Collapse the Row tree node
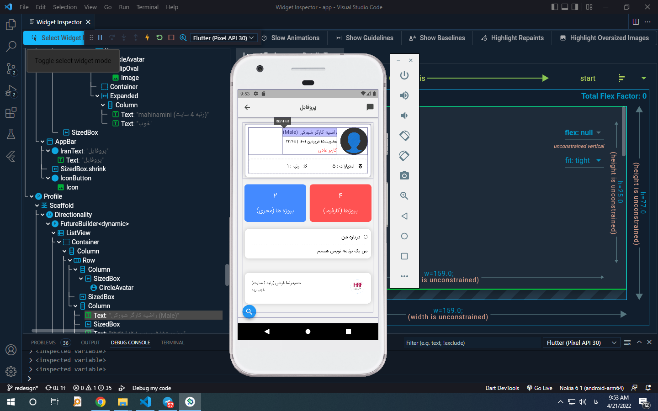 tap(70, 260)
